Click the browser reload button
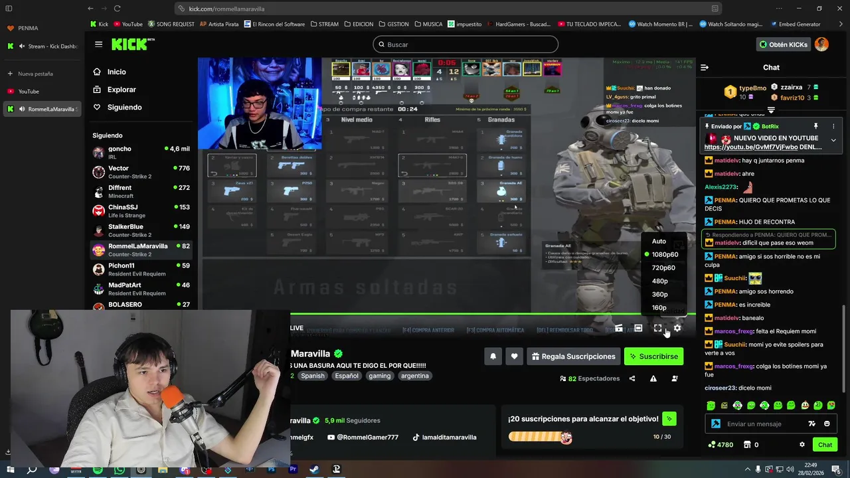 tap(117, 9)
